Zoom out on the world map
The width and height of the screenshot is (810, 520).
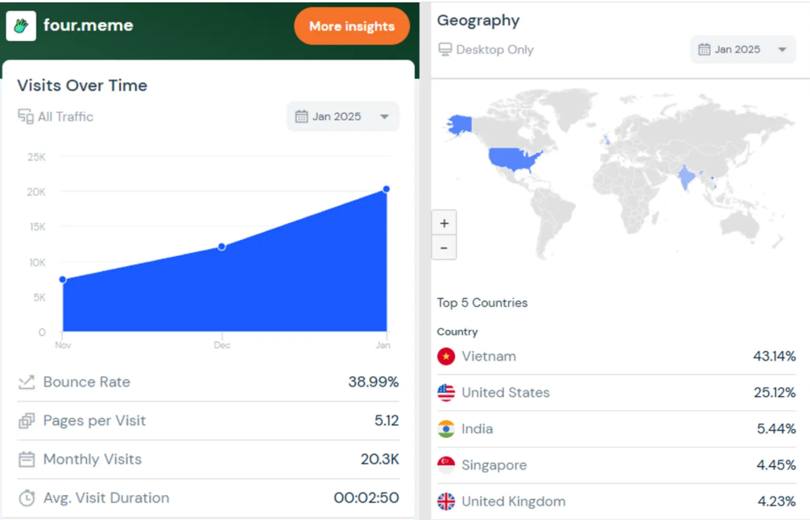[444, 247]
